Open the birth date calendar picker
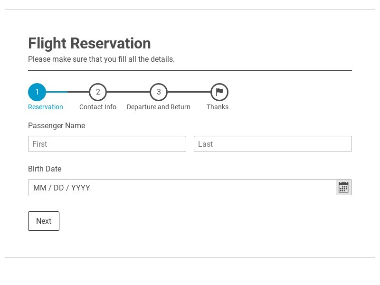380x285 pixels. click(343, 188)
